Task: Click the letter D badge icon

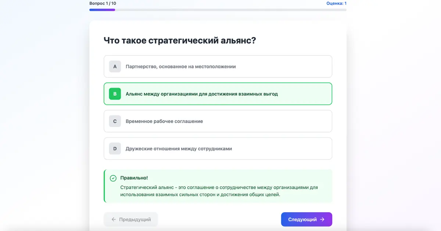Action: point(115,148)
